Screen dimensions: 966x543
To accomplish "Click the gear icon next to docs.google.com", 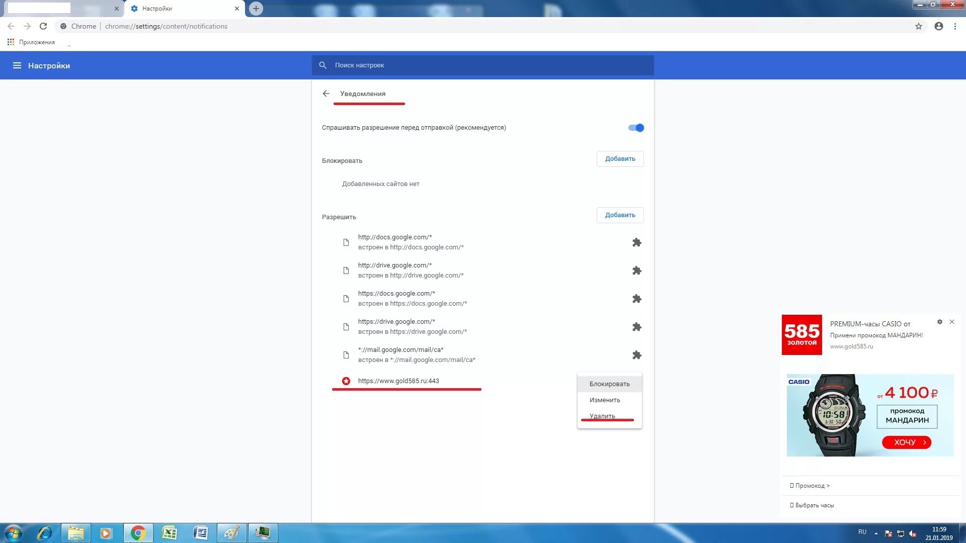I will coord(635,242).
